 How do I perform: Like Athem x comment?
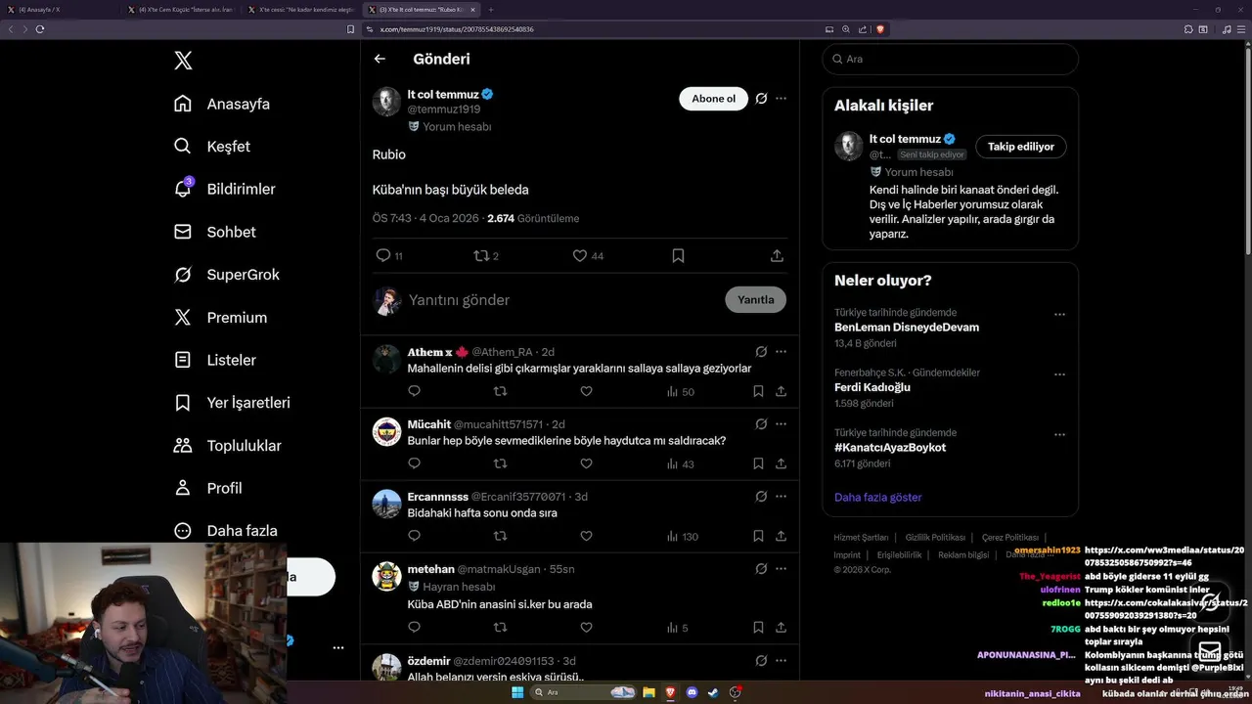pos(586,391)
